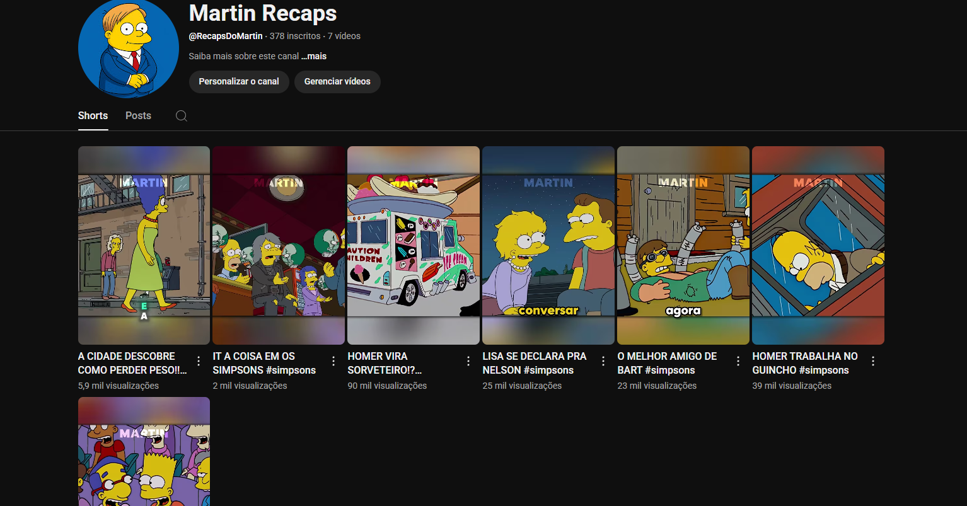Click the 23 mil visualizações count
Viewport: 967px width, 506px height.
(657, 386)
